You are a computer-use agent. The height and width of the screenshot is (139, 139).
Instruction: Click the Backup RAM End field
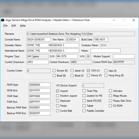point(40,113)
